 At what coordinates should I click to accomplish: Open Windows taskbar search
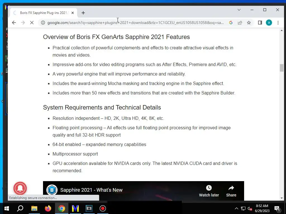(x=20, y=208)
